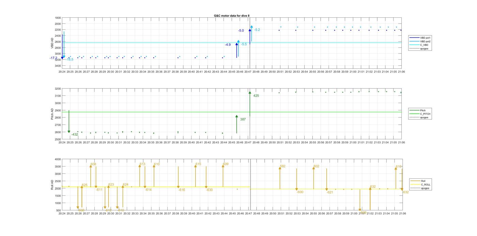477x236 pixels.
Task: Pick the '-5.0' VBD value label
Action: (241, 31)
